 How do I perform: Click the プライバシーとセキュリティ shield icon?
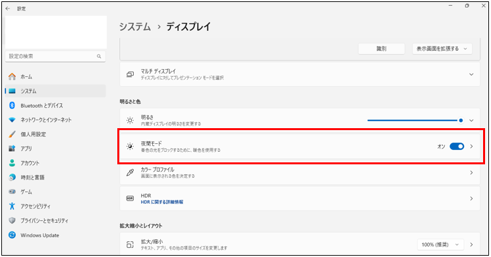click(13, 220)
